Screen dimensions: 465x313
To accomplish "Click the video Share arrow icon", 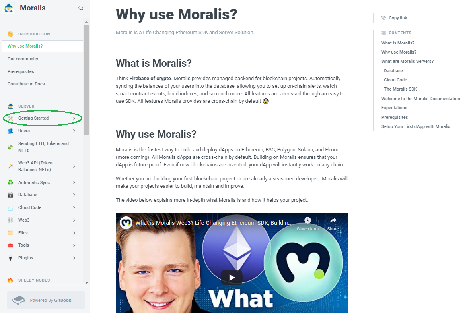I will (x=333, y=220).
